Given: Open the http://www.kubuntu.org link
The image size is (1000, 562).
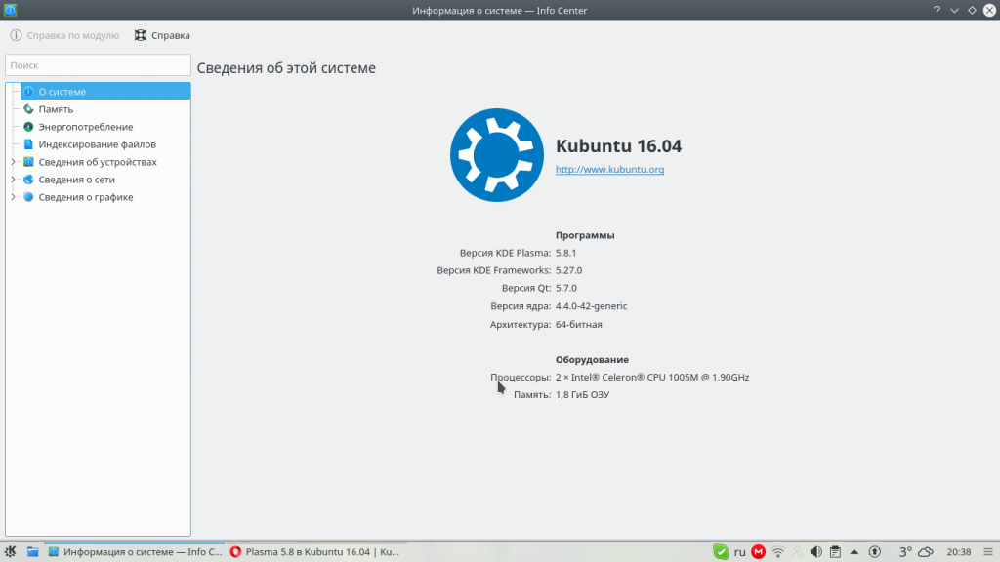Looking at the screenshot, I should 609,169.
